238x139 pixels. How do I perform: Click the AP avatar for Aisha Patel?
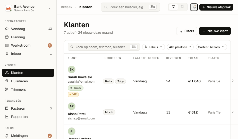[72, 106]
